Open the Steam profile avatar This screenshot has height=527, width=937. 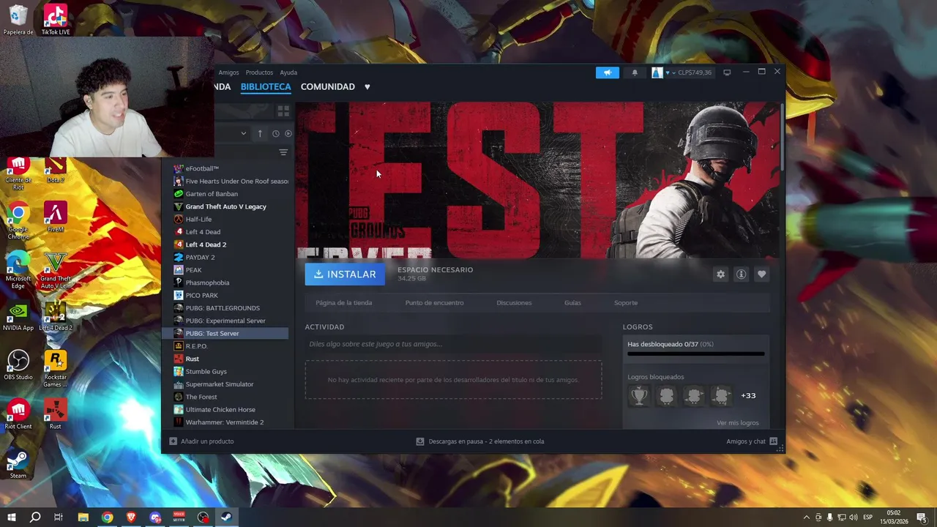657,72
